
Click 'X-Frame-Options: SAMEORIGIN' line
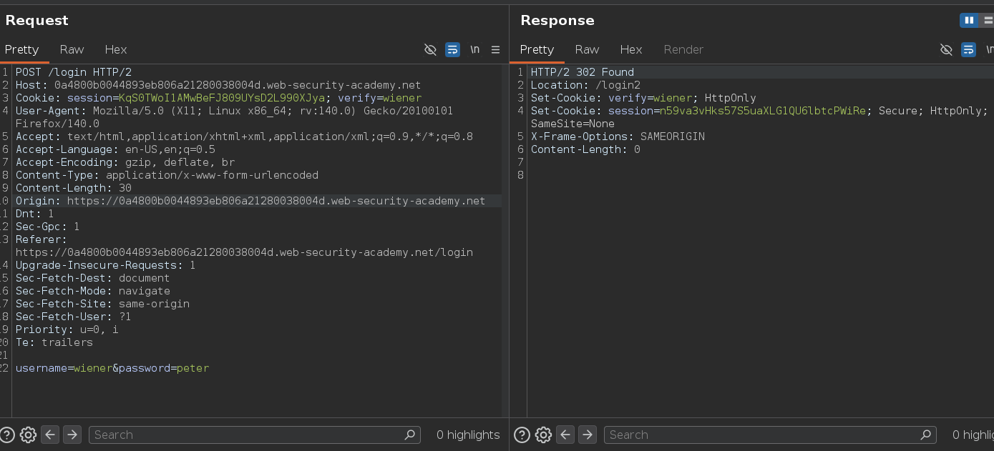[618, 137]
